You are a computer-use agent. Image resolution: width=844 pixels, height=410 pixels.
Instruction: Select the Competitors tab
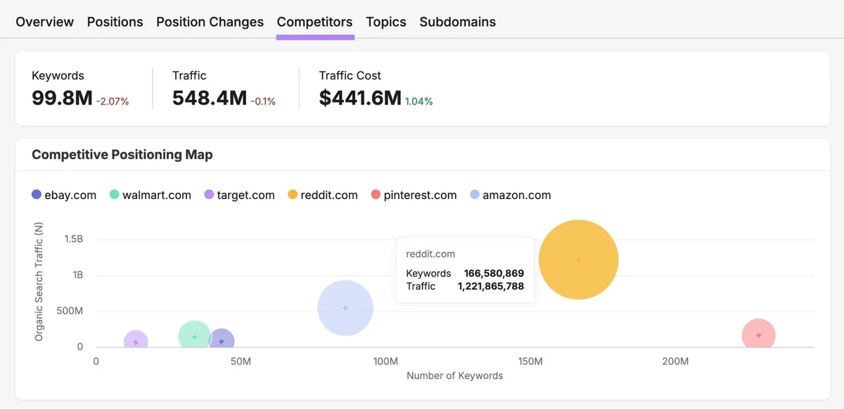tap(315, 22)
